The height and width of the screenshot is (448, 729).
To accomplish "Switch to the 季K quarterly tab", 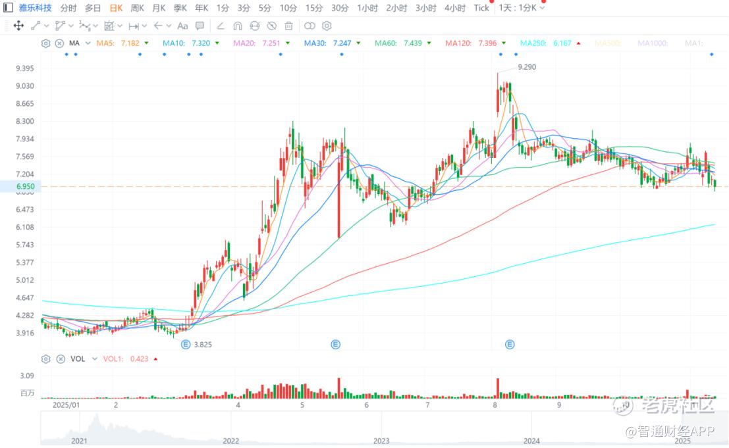I will pos(180,8).
